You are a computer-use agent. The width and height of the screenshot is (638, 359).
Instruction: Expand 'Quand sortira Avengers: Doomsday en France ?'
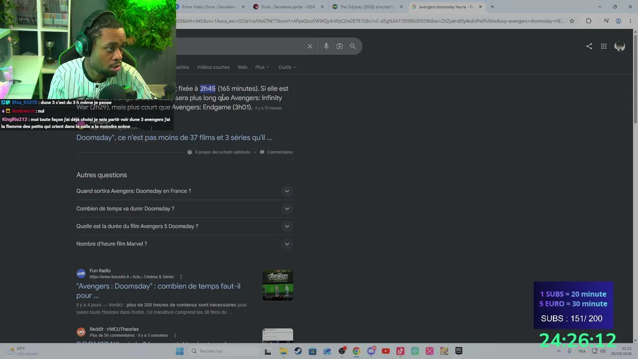[184, 191]
